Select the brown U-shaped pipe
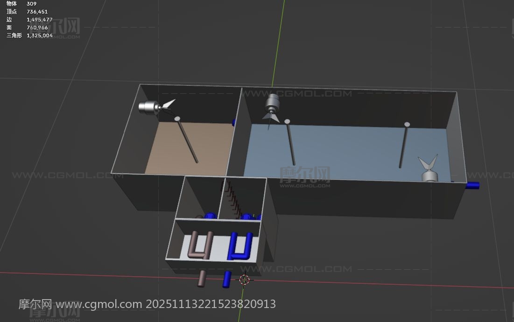514x322 pixels. point(201,245)
